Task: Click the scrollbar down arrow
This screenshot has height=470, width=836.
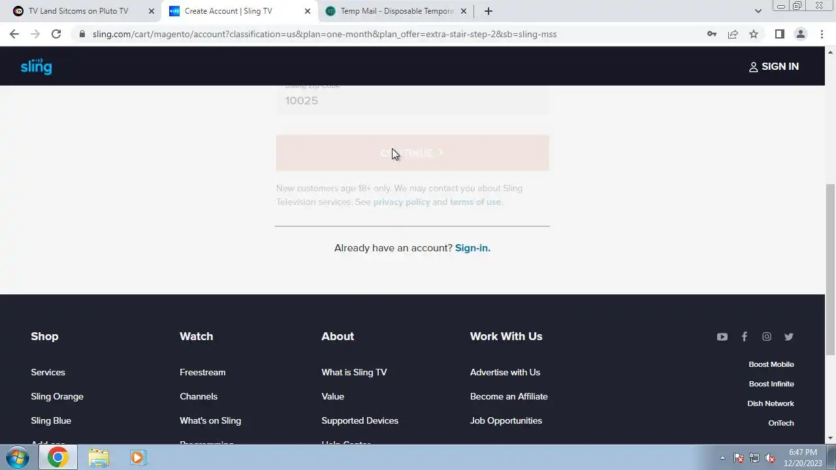Action: (831, 438)
